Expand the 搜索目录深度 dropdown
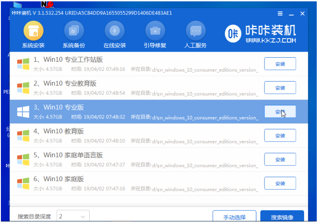The image size is (319, 223). (73, 216)
